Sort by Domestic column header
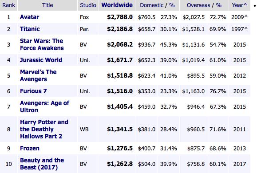 (x=152, y=5)
